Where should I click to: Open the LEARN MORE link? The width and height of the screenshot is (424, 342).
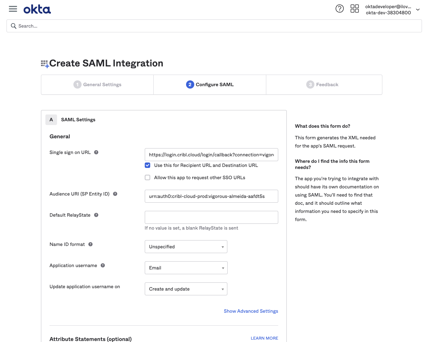264,338
